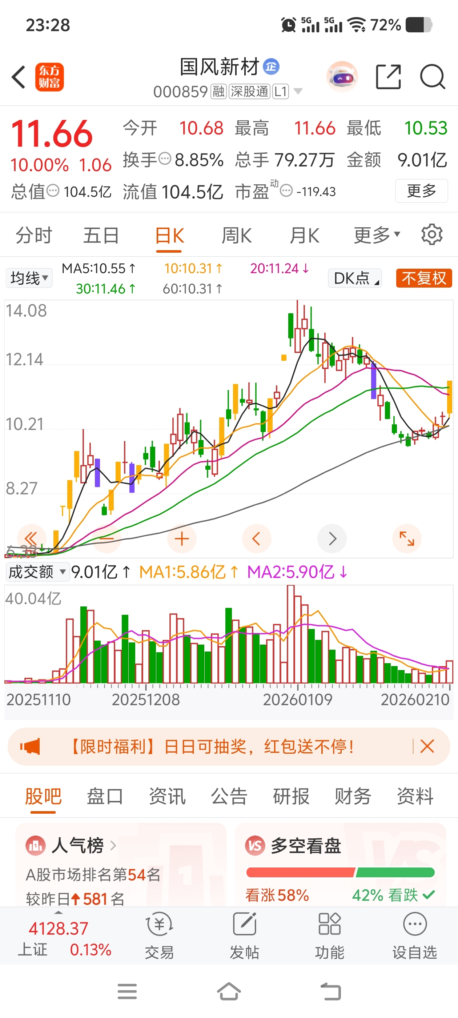Toggle DK点 indicator
The height and width of the screenshot is (1018, 458).
pyautogui.click(x=355, y=278)
